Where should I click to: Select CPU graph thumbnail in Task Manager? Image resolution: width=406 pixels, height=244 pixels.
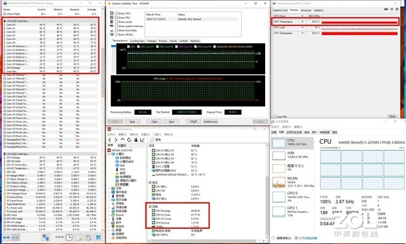[x=279, y=143]
